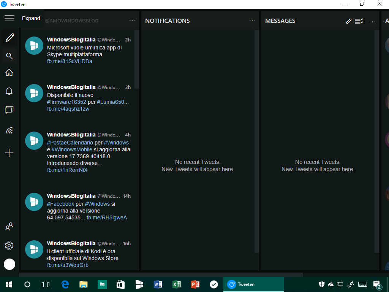The width and height of the screenshot is (389, 292).
Task: Jump to Notifications via bell icon
Action: (9, 91)
